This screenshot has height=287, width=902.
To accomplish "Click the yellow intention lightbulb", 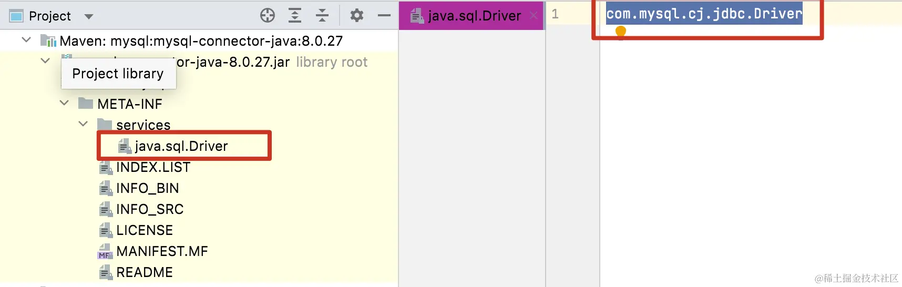I will pos(621,32).
